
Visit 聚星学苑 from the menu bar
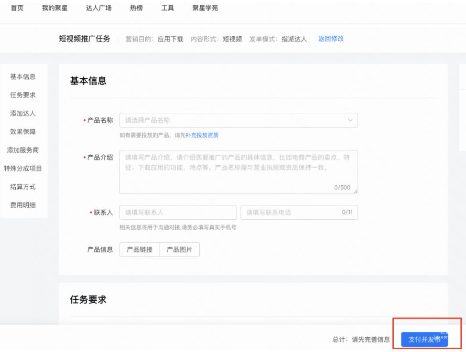(x=205, y=8)
